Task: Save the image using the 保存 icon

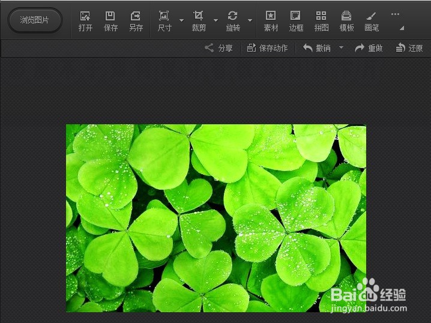Action: click(x=110, y=21)
